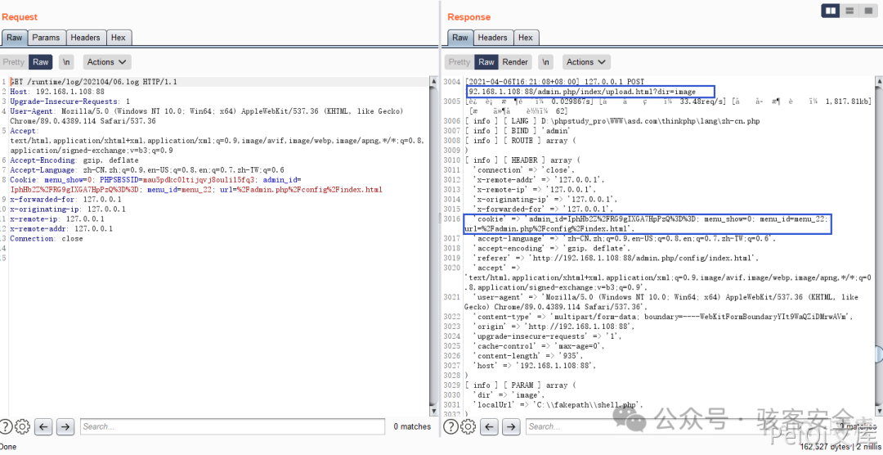Toggle Raw view in Response editor toolbar
The width and height of the screenshot is (883, 455).
(x=486, y=62)
